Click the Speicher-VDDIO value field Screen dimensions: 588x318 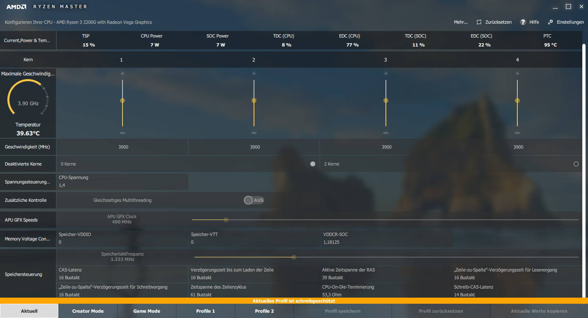click(122, 238)
